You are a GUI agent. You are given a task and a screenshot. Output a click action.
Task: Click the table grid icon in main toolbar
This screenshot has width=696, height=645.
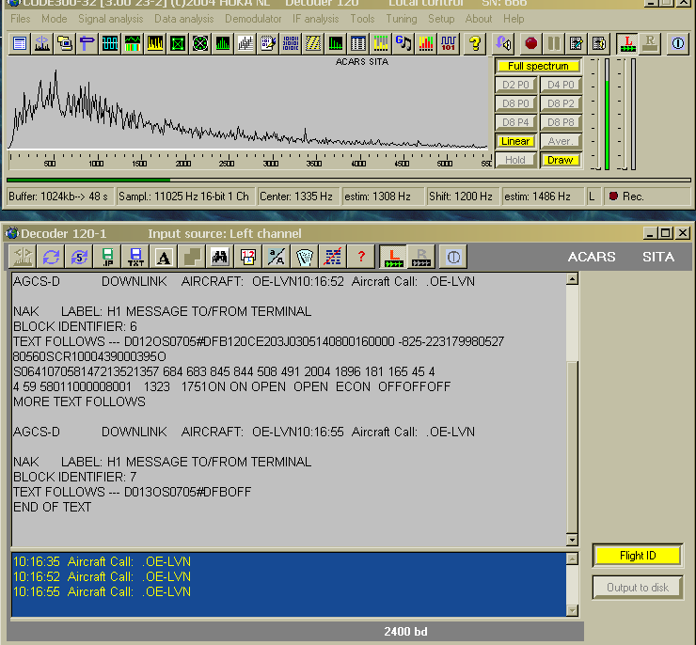(x=357, y=43)
